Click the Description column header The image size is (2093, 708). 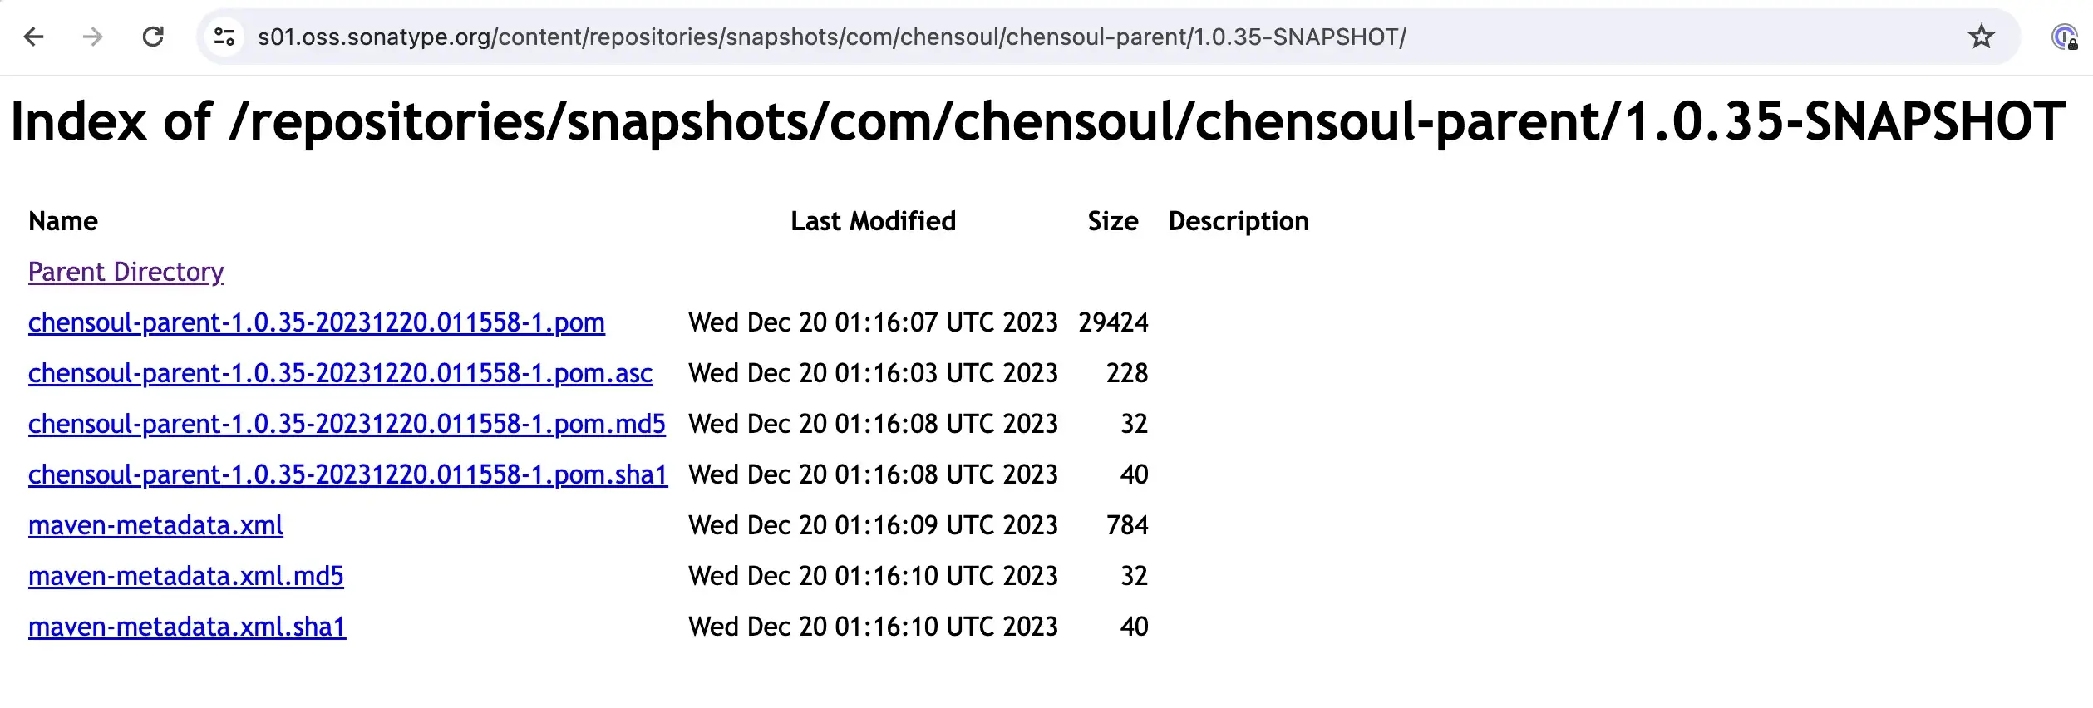coord(1239,221)
